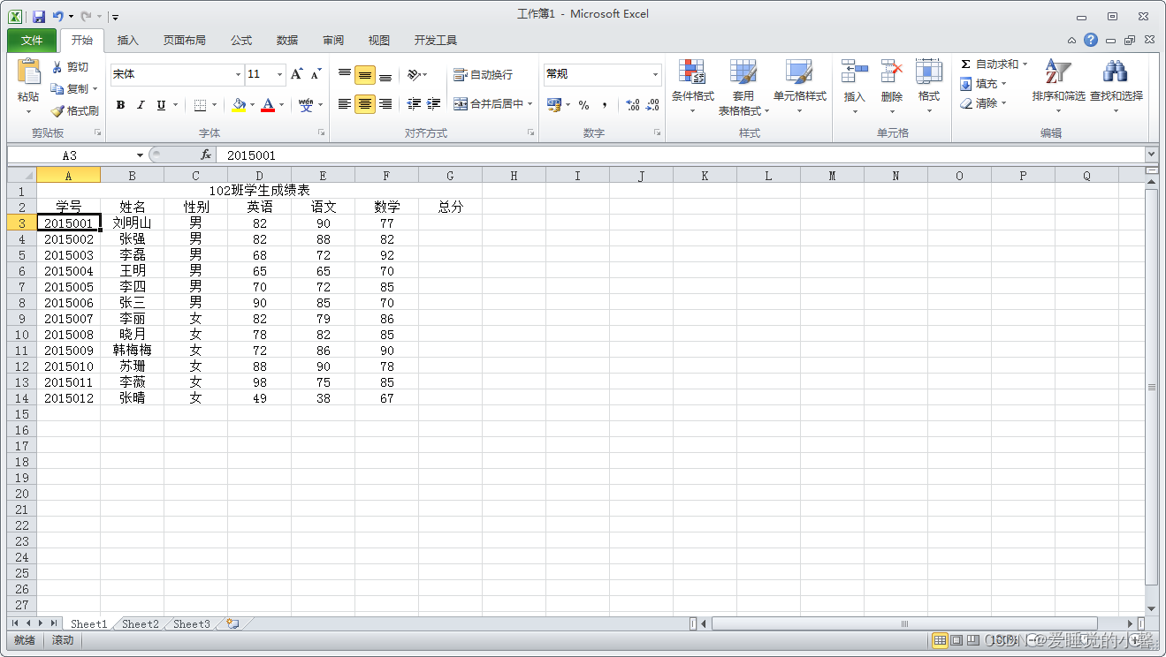Click the Fill (填充) button
This screenshot has height=657, width=1166.
tap(983, 84)
